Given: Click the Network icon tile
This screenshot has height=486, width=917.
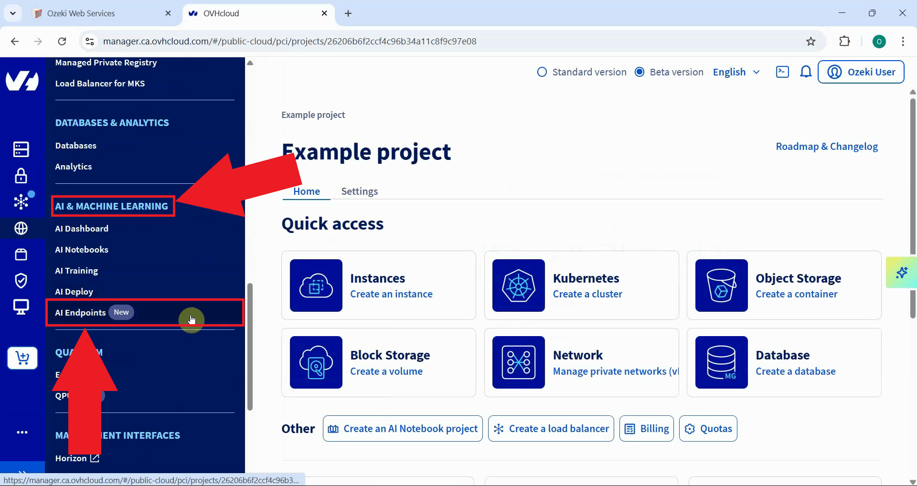Looking at the screenshot, I should coord(518,362).
